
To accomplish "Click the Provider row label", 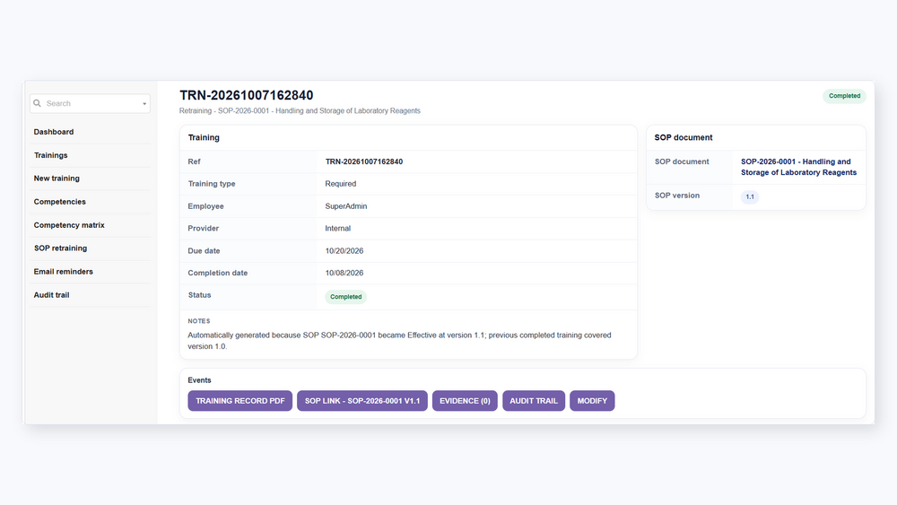I will [203, 229].
